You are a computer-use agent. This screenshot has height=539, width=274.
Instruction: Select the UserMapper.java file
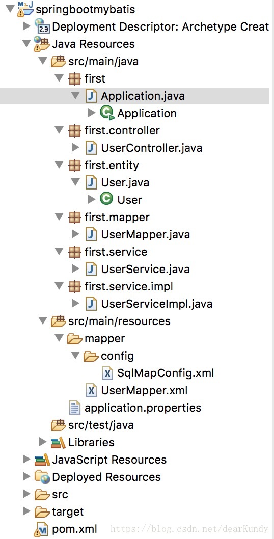[146, 234]
